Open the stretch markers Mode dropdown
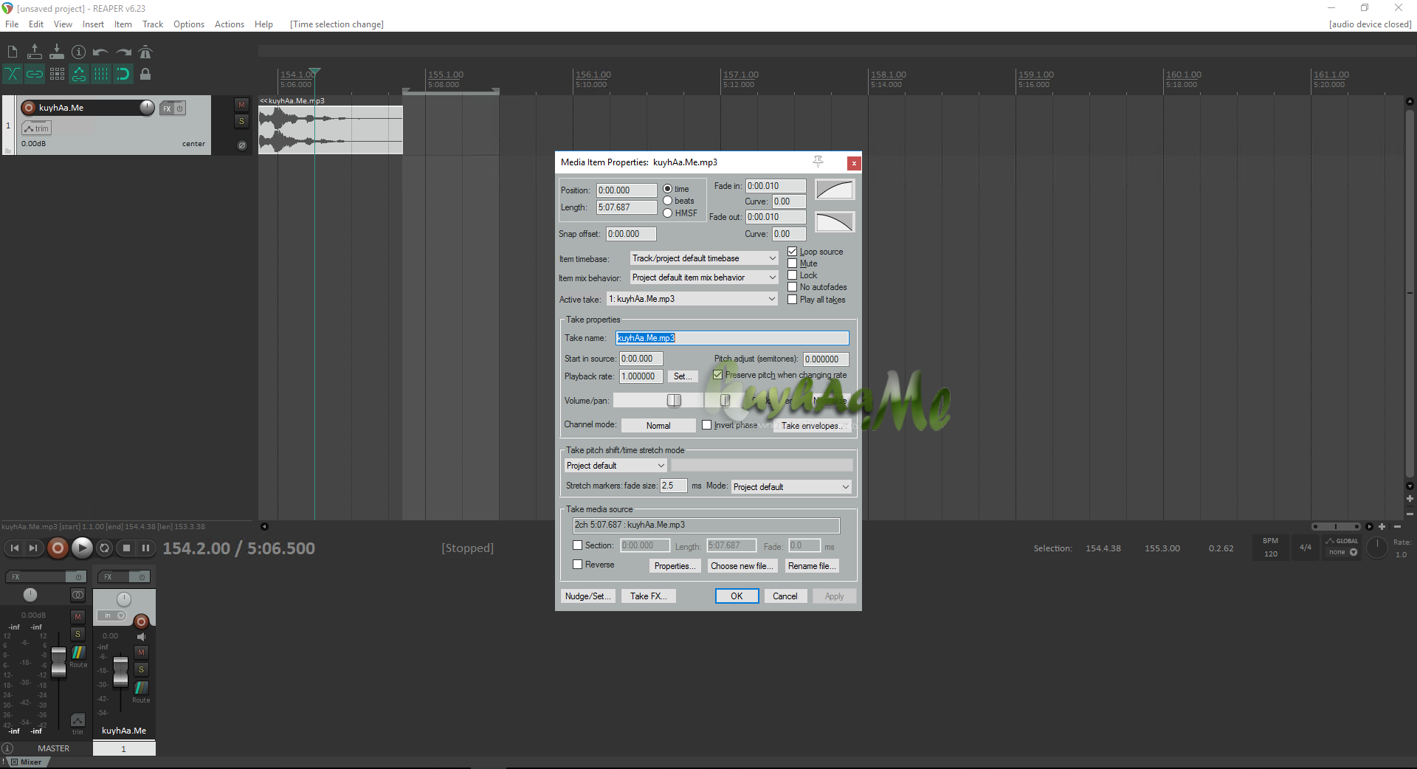 point(791,487)
